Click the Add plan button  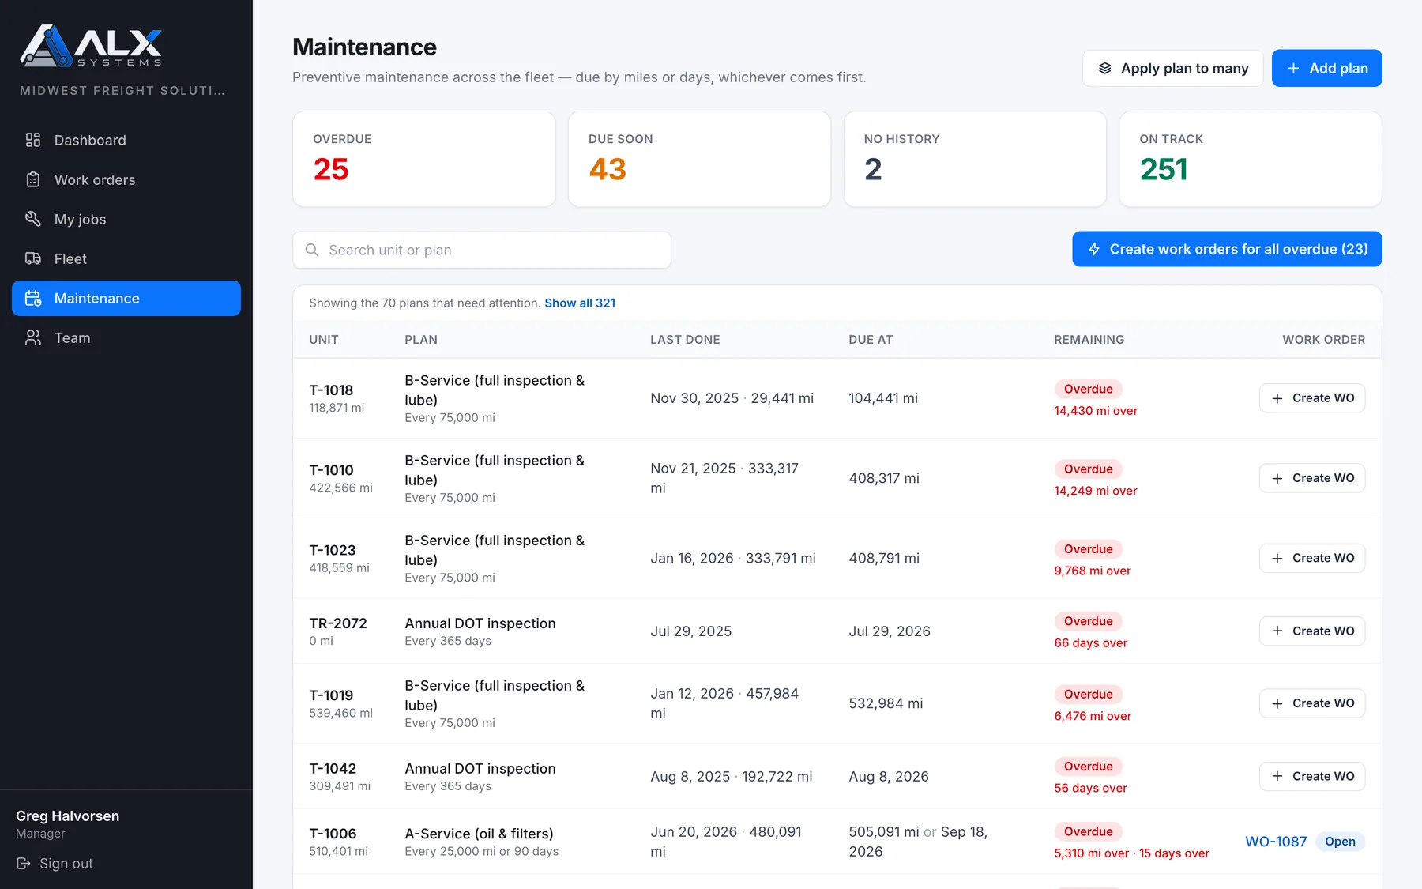1326,68
